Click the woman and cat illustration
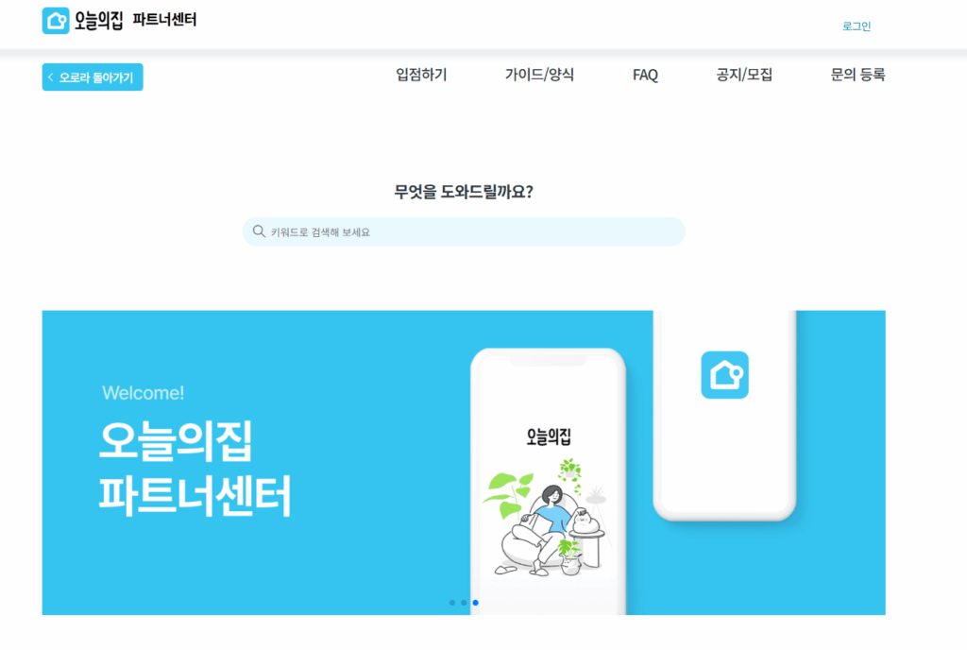Viewport: 967px width, 650px height. tap(548, 518)
